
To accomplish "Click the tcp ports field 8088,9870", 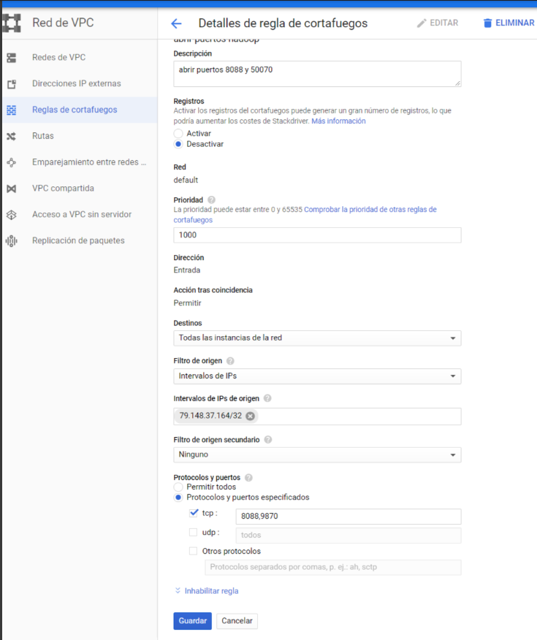I will (349, 517).
